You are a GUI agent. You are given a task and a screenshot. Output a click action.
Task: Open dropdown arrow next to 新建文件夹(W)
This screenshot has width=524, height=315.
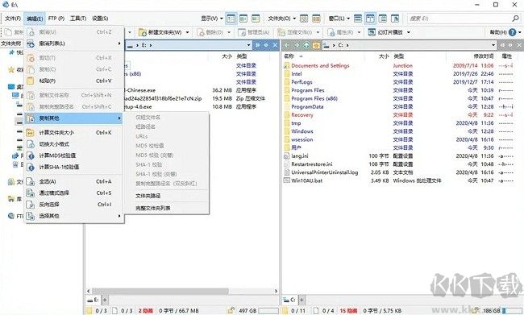tap(187, 32)
